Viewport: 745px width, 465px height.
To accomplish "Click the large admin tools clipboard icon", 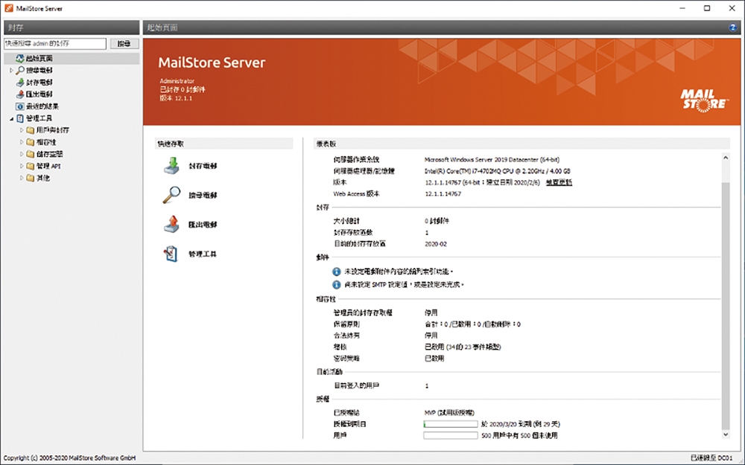I will 171,254.
